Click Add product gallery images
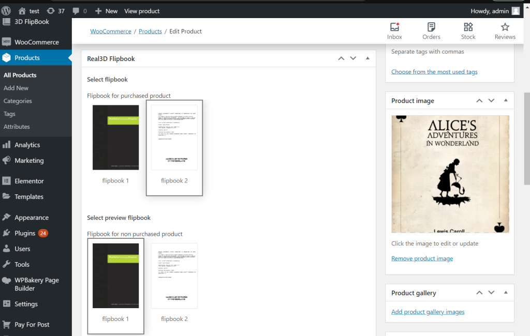The width and height of the screenshot is (530, 336). 428,312
